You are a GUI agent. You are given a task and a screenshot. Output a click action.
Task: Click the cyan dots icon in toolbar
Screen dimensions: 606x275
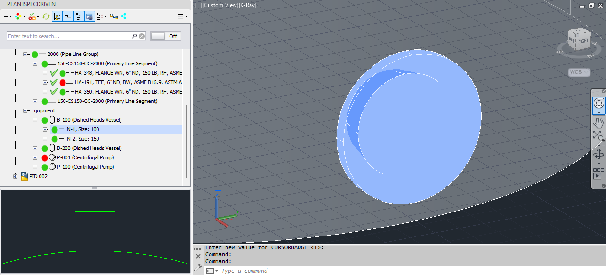click(x=124, y=16)
